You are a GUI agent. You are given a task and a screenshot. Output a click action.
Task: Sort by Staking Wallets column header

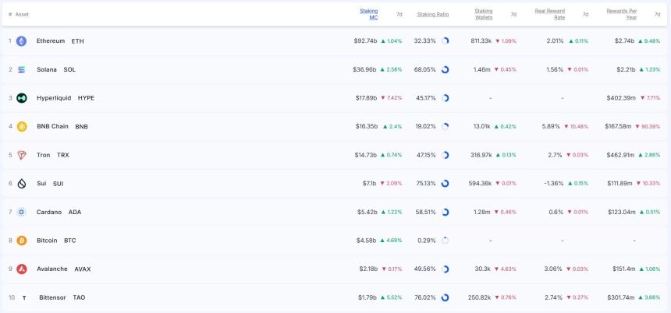484,14
